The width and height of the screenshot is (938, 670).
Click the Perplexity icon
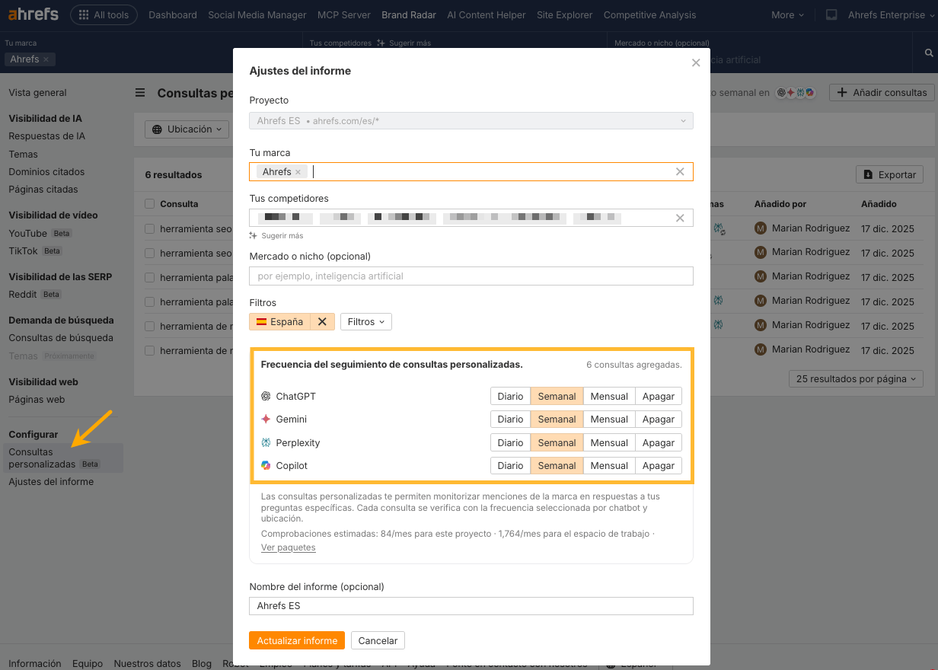click(x=266, y=443)
